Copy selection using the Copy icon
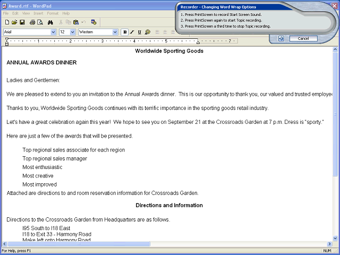 click(x=69, y=22)
